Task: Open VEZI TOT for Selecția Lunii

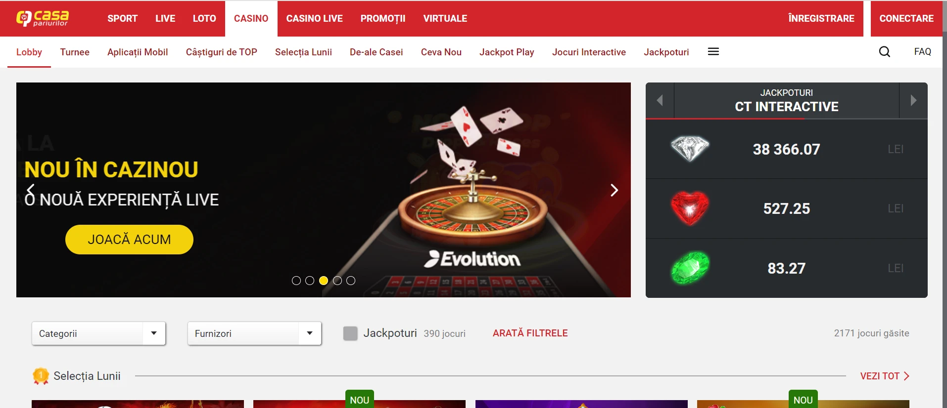Action: [x=885, y=376]
